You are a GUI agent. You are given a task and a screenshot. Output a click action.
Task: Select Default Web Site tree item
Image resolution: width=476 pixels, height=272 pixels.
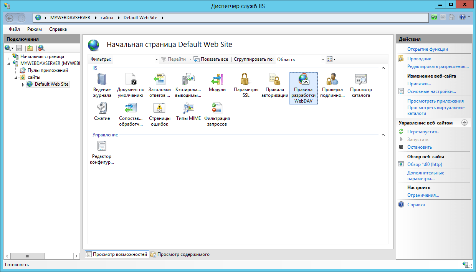51,84
